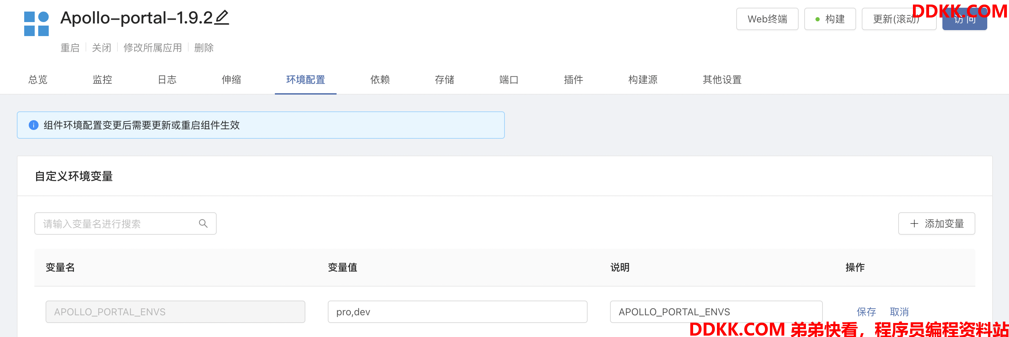Open the 日志 logs tab
The width and height of the screenshot is (1009, 337).
(167, 80)
